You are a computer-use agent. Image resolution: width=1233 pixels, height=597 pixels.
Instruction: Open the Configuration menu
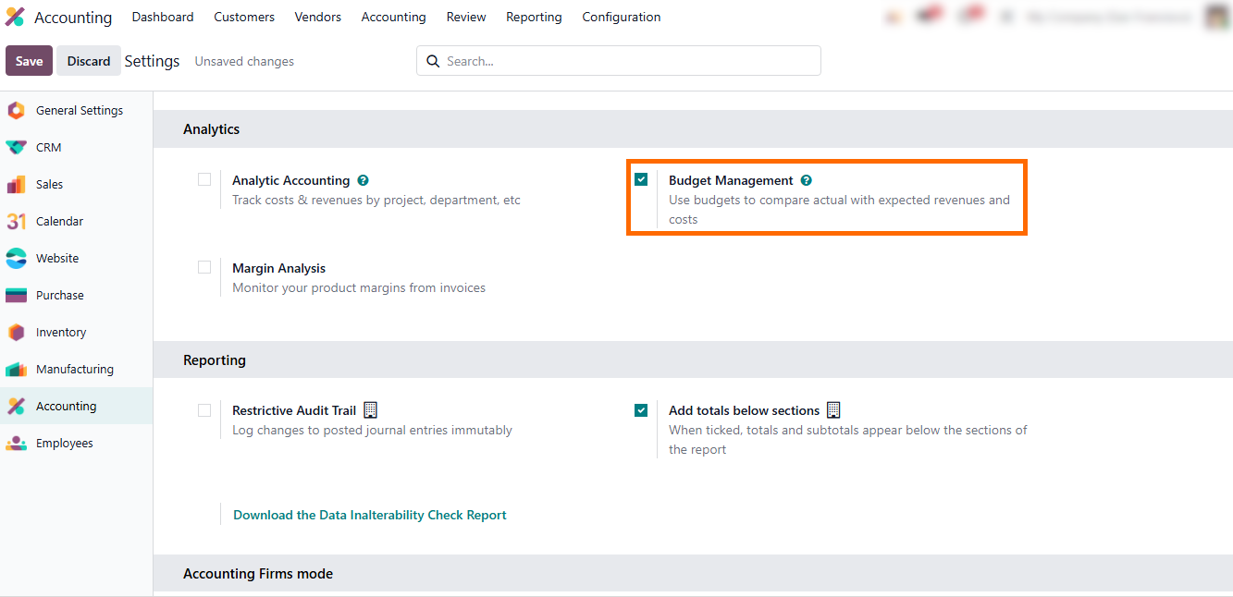[x=621, y=18]
